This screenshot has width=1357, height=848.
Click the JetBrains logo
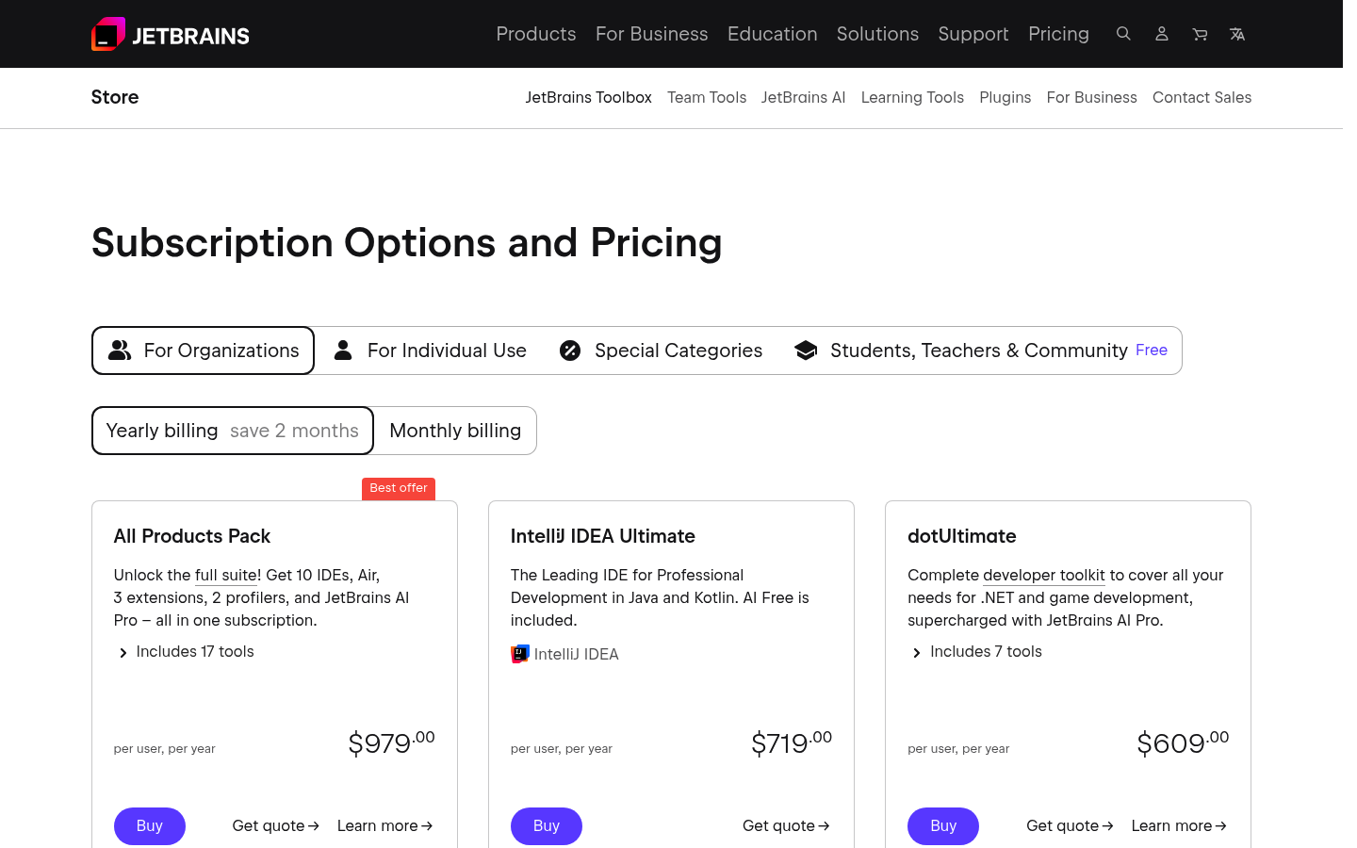coord(171,34)
